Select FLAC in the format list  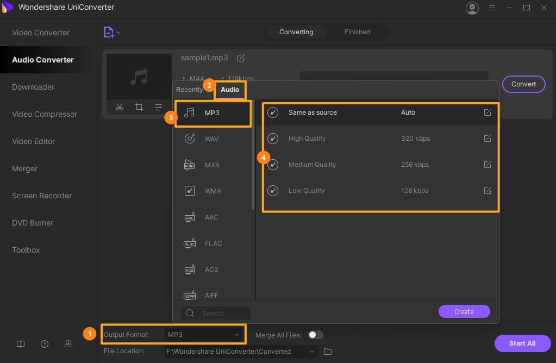213,243
